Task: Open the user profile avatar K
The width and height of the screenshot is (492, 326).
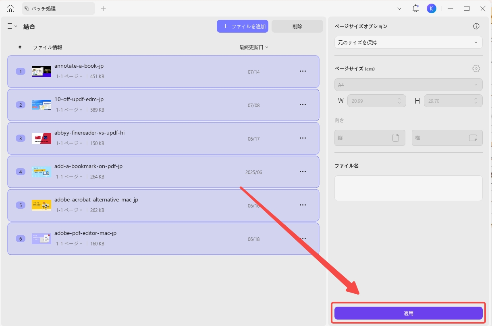Action: 432,8
